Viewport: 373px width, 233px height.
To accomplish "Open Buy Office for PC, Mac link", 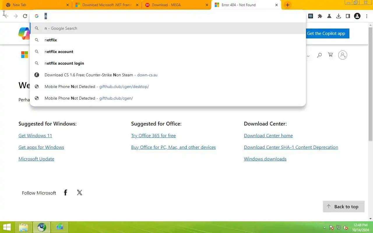I will coord(173,147).
